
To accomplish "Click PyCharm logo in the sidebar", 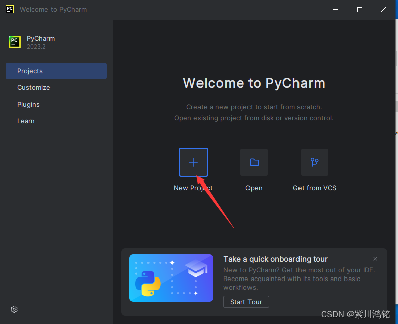I will [15, 42].
